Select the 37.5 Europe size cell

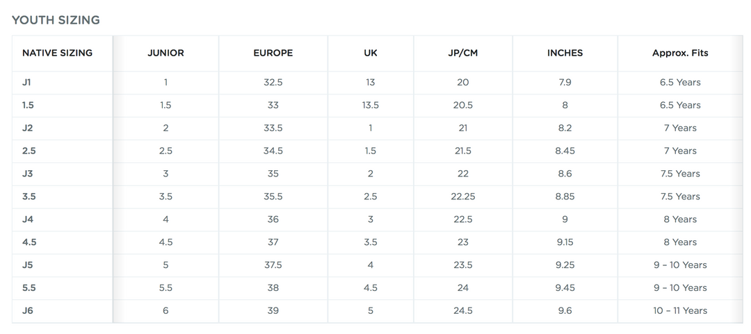point(273,265)
